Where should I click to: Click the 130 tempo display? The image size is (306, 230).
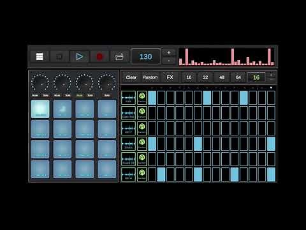click(x=146, y=57)
